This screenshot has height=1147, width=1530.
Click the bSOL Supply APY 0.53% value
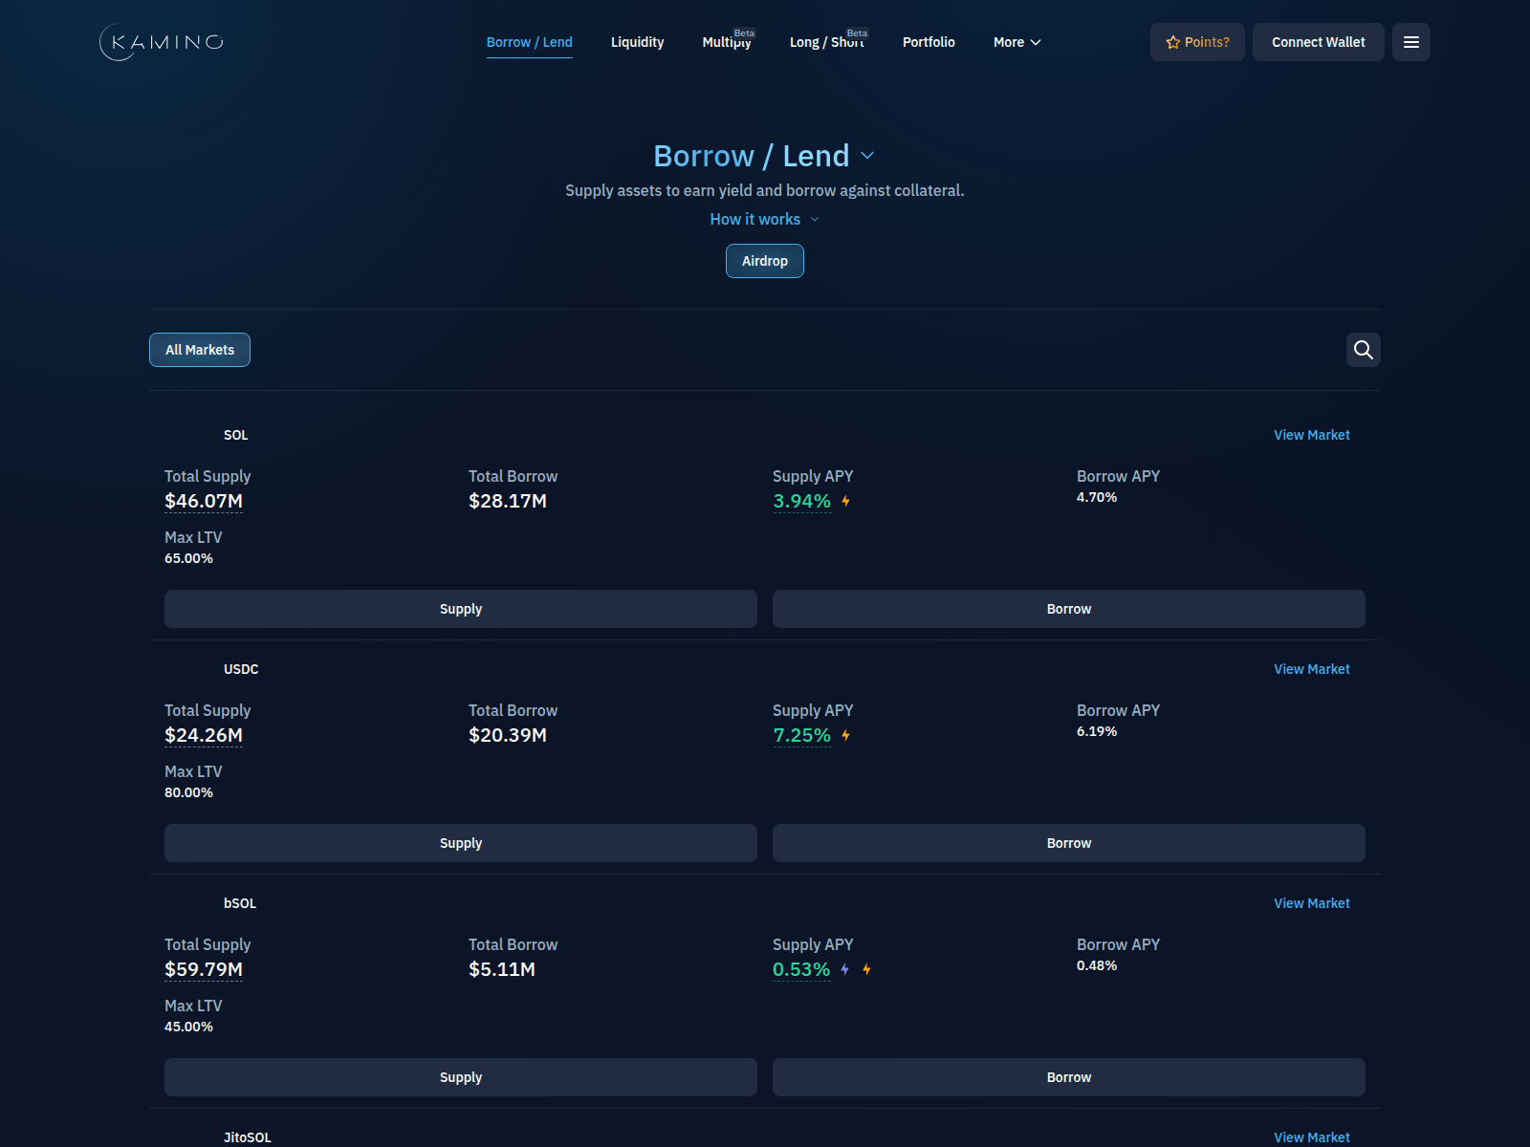(801, 969)
